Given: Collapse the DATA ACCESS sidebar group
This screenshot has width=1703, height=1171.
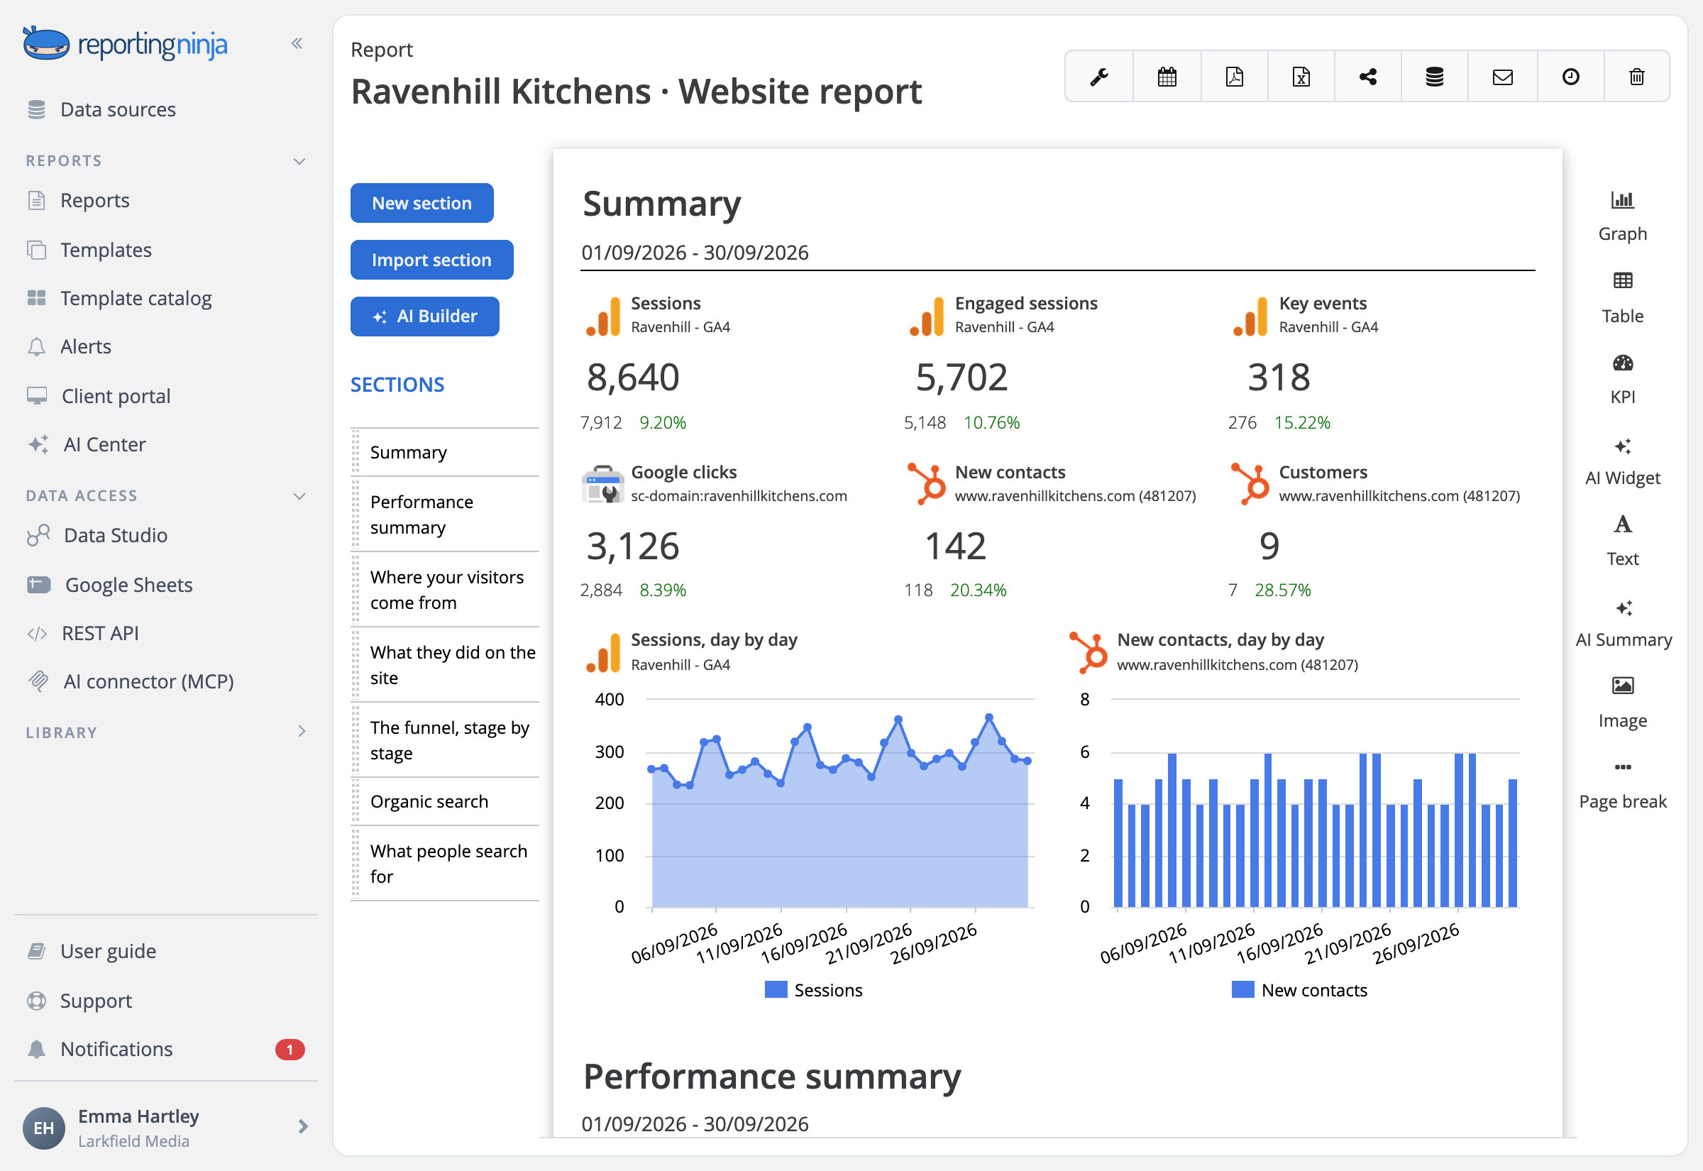Looking at the screenshot, I should [299, 495].
